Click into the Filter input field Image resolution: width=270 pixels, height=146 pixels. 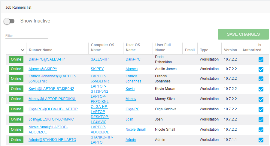tap(26, 36)
